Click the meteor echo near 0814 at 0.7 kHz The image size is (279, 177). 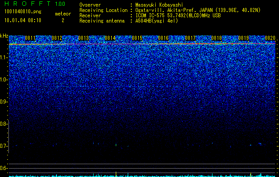pyautogui.click(x=116, y=145)
